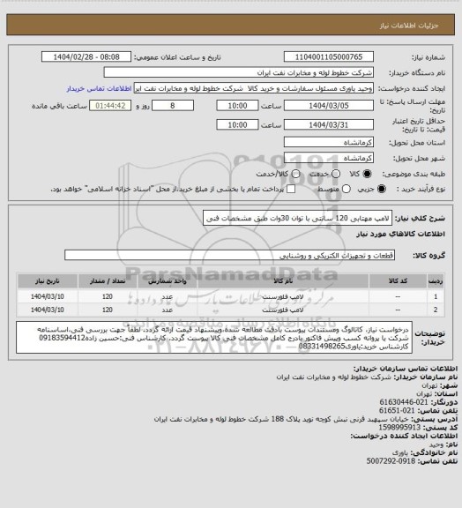Image resolution: width=462 pixels, height=508 pixels.
Task: Click the remaining days field showing 8
Action: click(x=173, y=106)
